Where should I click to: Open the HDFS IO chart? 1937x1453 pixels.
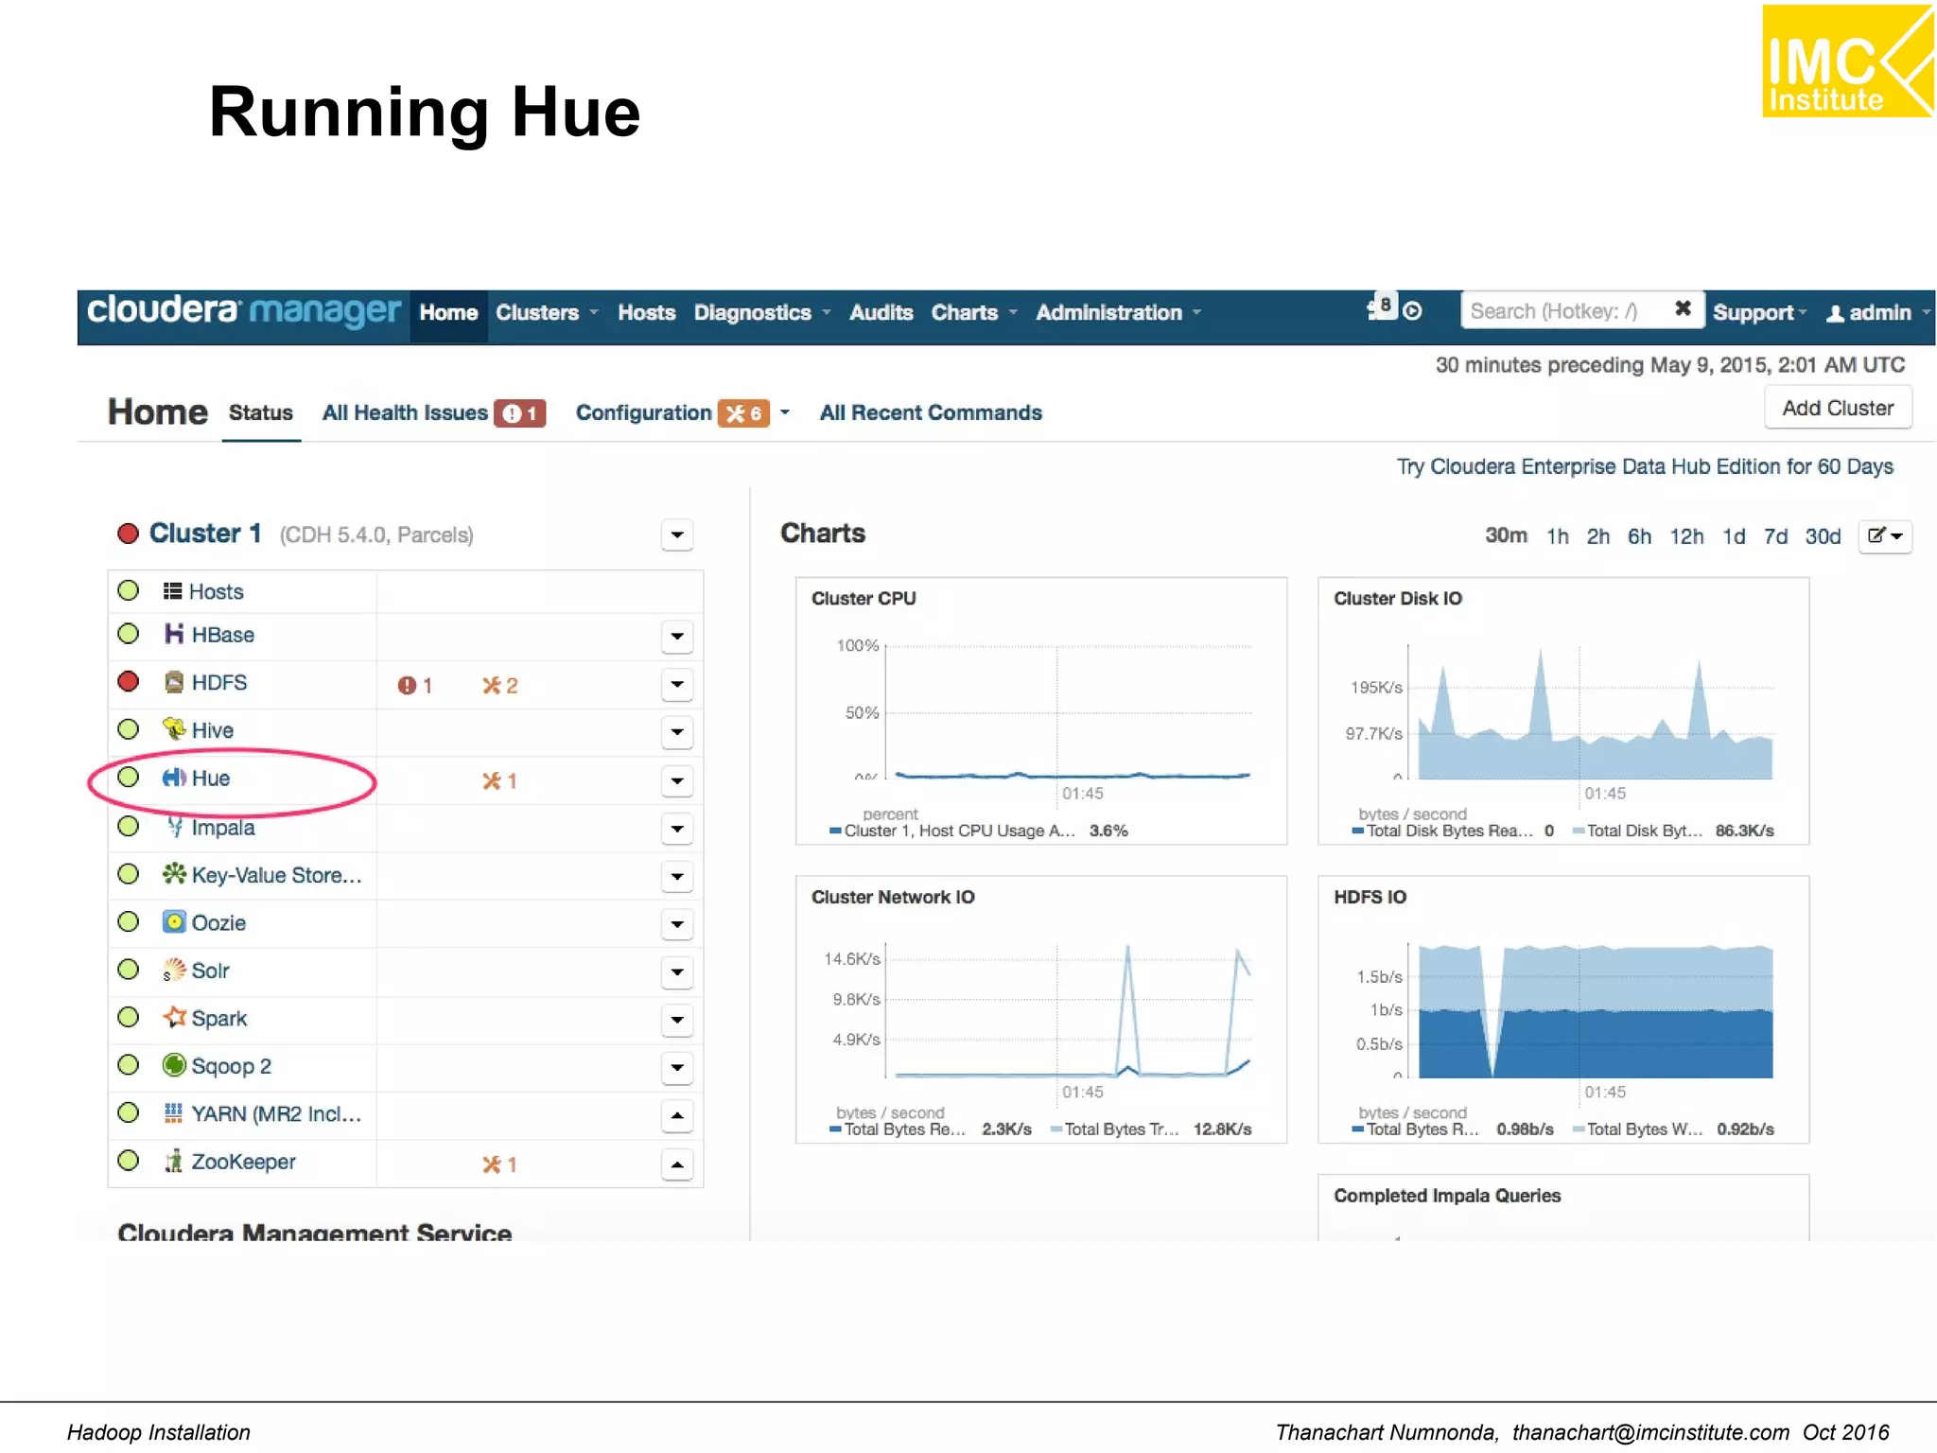[x=1563, y=1009]
